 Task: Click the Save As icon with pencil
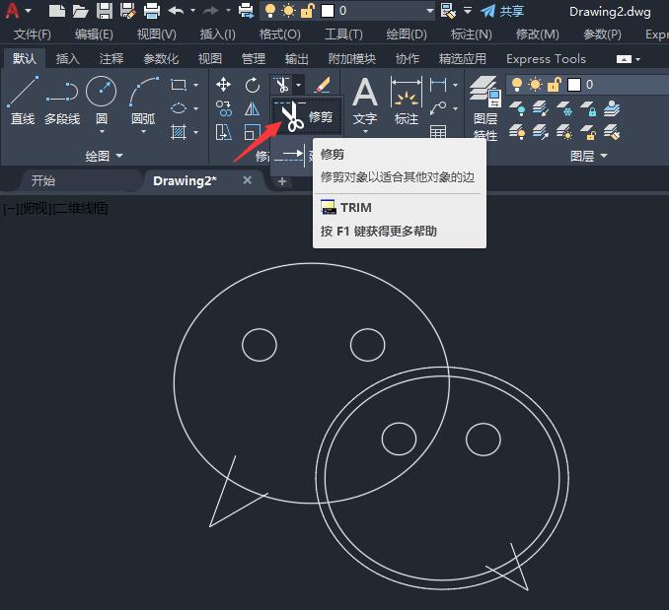pyautogui.click(x=127, y=11)
